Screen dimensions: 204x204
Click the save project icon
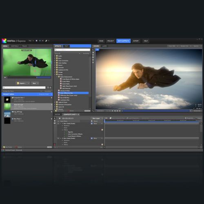(x=36, y=41)
